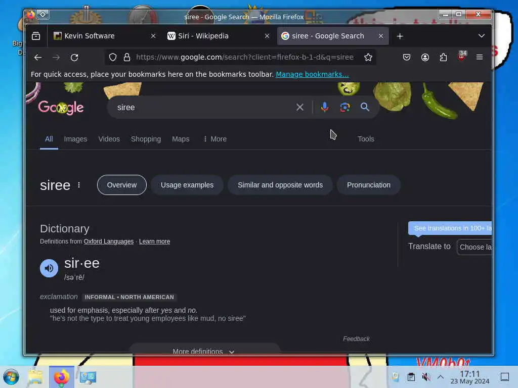Click the See translations in 100+ tooltip
This screenshot has height=388, width=518.
click(450, 228)
